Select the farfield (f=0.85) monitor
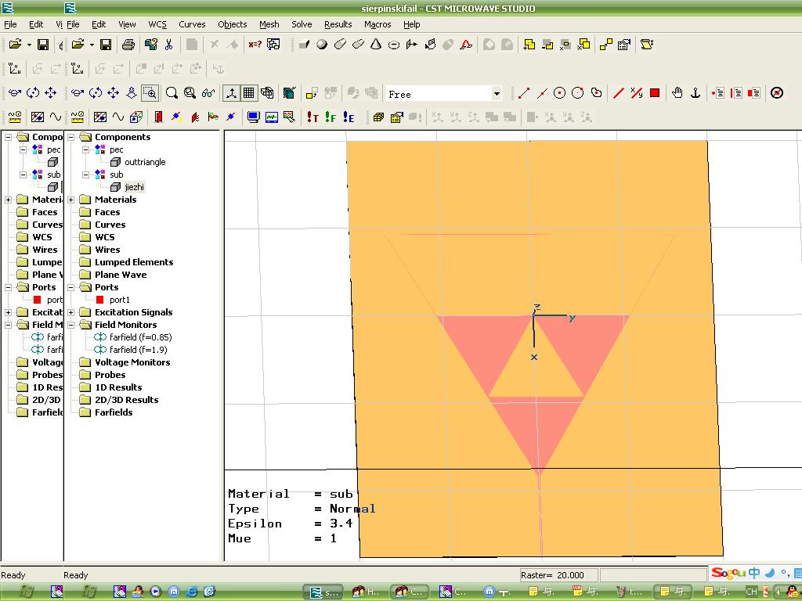The image size is (802, 601). pyautogui.click(x=141, y=337)
